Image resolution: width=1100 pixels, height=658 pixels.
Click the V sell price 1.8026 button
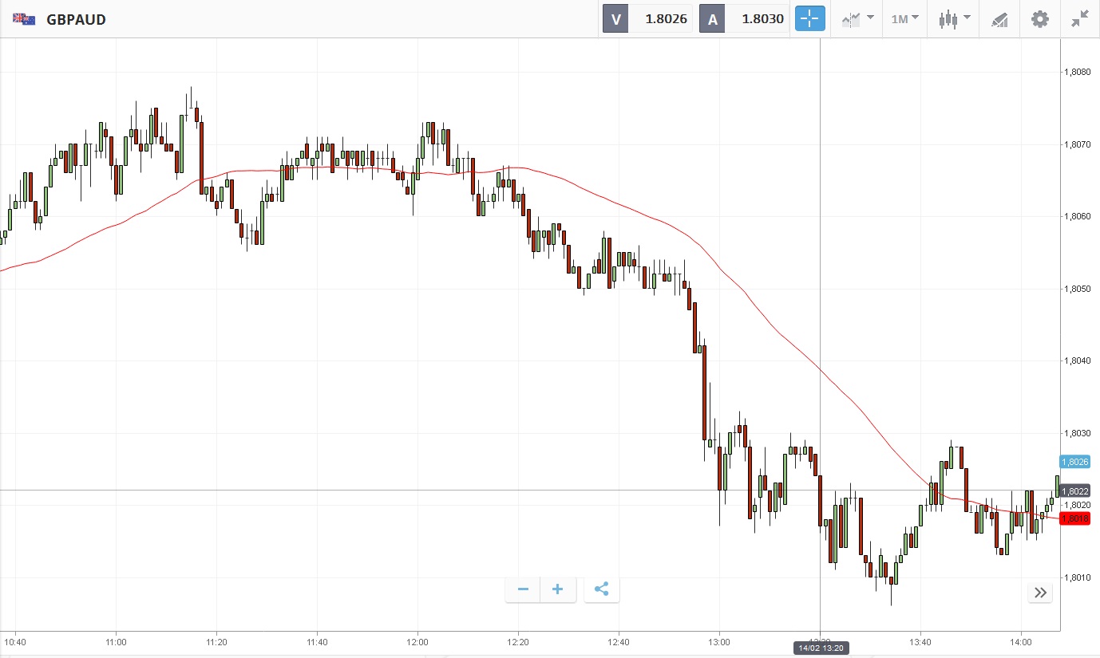pyautogui.click(x=647, y=19)
